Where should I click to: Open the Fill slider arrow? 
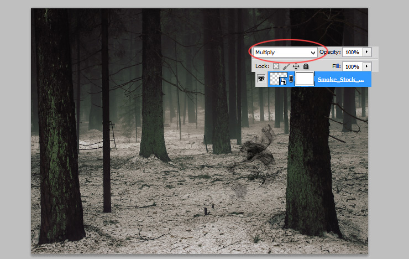coord(367,66)
